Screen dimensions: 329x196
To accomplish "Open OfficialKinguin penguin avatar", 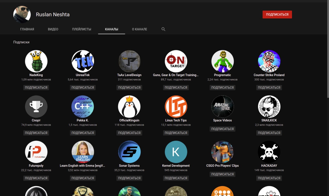I will 129,107.
